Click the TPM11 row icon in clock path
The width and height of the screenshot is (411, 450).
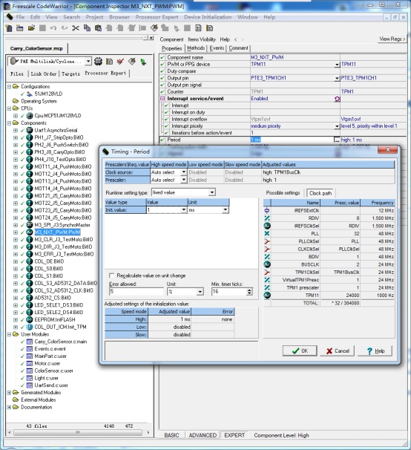pyautogui.click(x=267, y=295)
